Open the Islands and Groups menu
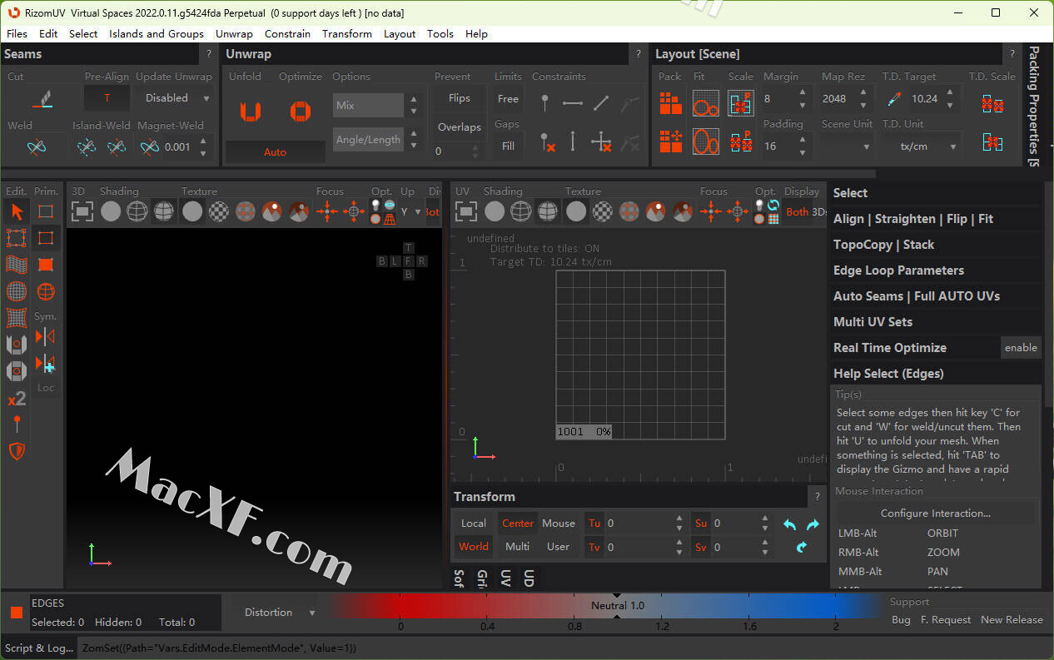1054x660 pixels. (157, 34)
